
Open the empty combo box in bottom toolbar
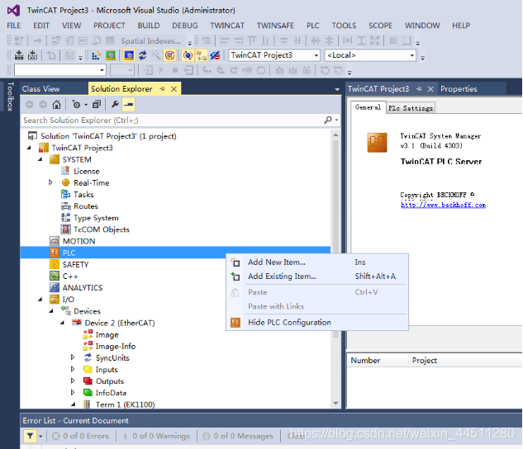pyautogui.click(x=60, y=70)
